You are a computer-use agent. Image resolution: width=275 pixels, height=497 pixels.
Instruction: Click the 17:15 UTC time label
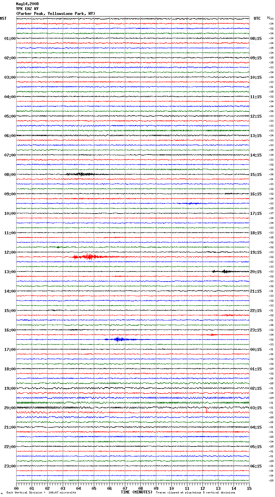pyautogui.click(x=256, y=214)
